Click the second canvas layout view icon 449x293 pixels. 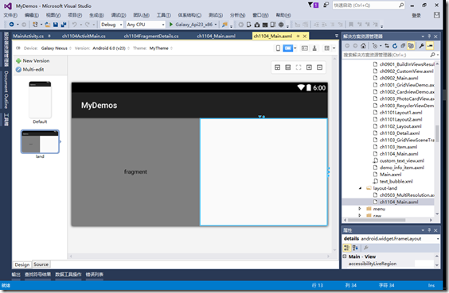point(287,67)
